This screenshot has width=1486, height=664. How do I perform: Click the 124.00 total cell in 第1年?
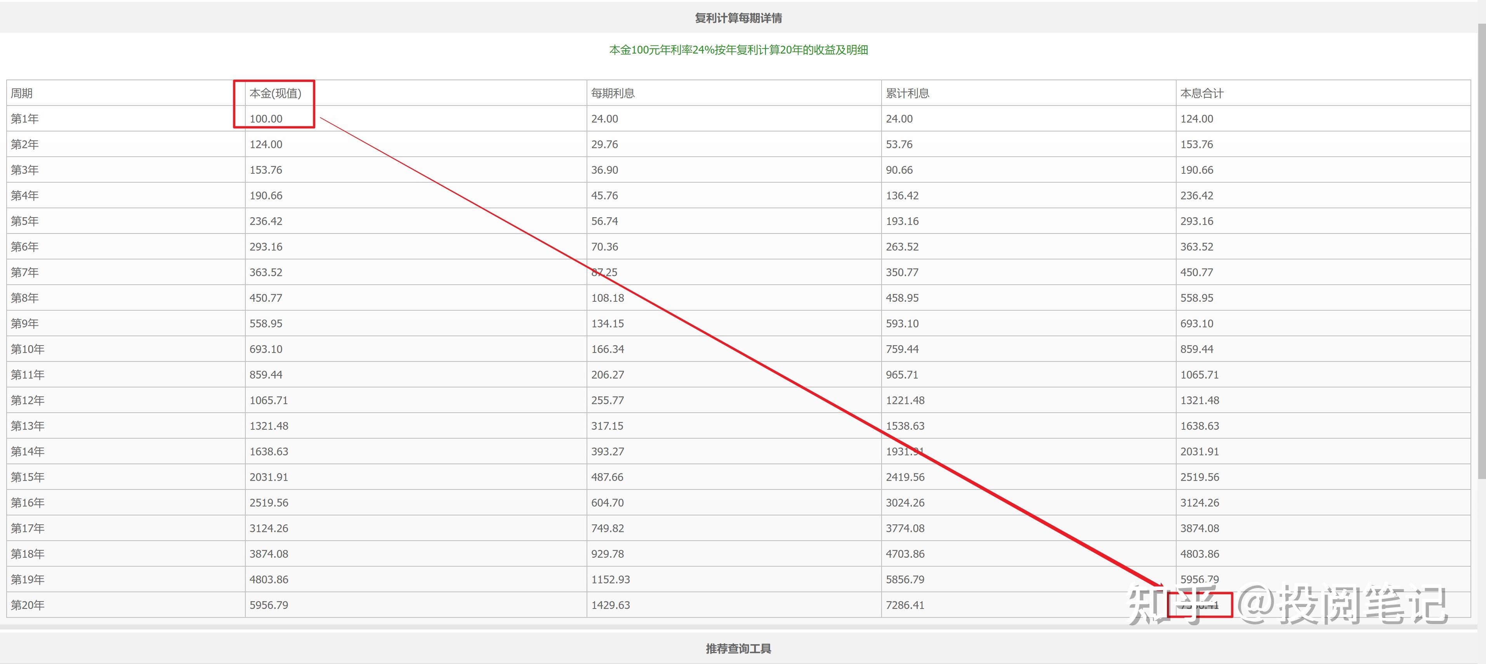pyautogui.click(x=1196, y=119)
